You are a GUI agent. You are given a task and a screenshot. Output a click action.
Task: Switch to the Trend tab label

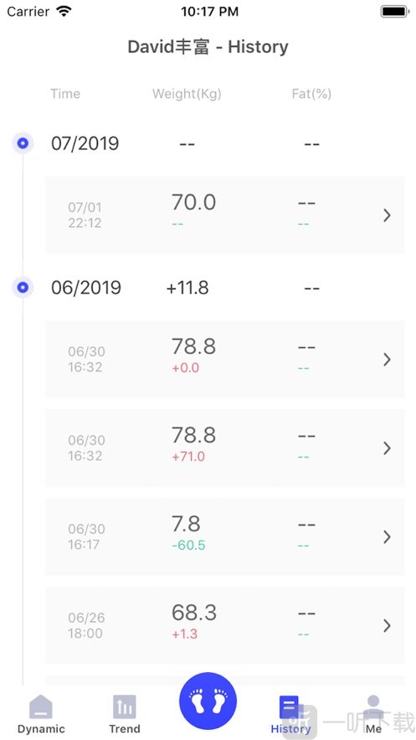[x=125, y=728]
